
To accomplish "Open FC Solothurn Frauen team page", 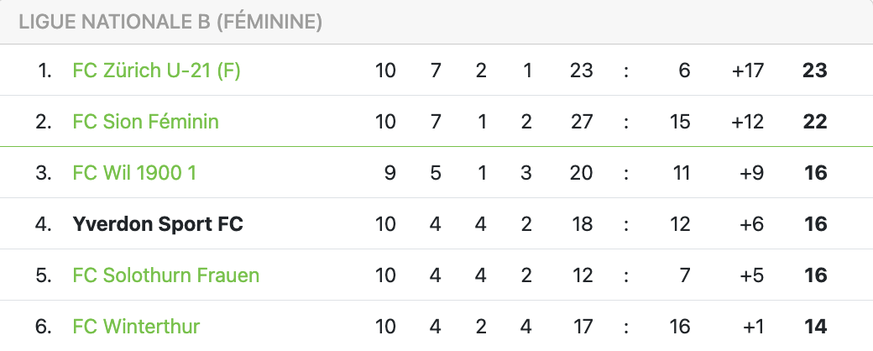I will coord(165,275).
